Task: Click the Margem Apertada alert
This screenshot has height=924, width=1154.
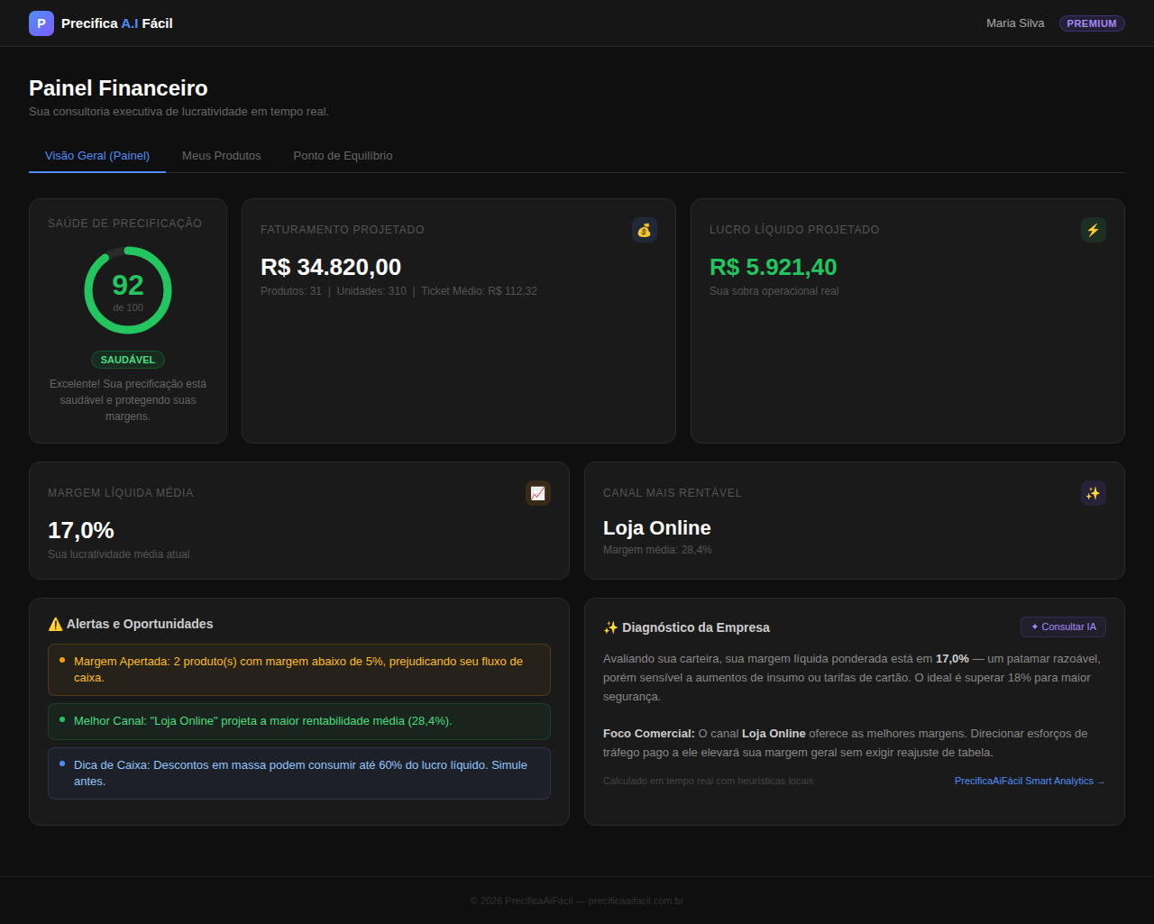Action: (299, 670)
